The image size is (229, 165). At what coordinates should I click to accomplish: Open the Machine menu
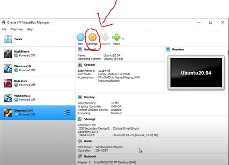click(17, 29)
